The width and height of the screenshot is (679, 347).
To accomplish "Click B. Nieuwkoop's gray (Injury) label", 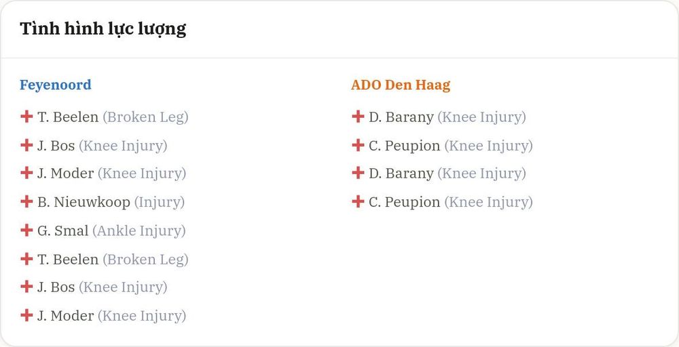I will coord(160,202).
